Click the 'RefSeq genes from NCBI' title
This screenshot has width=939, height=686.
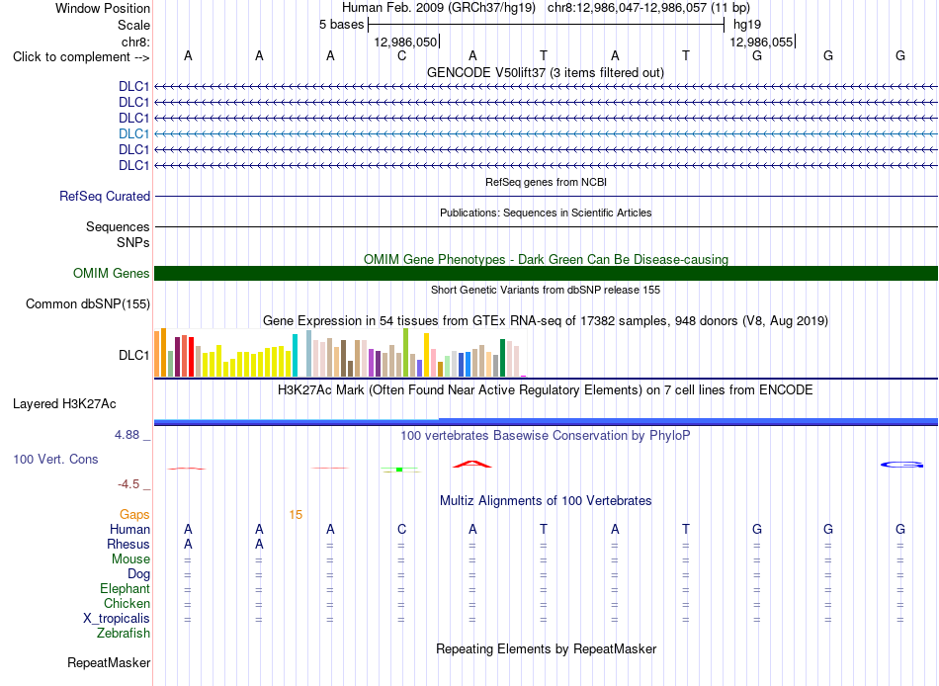(x=546, y=182)
